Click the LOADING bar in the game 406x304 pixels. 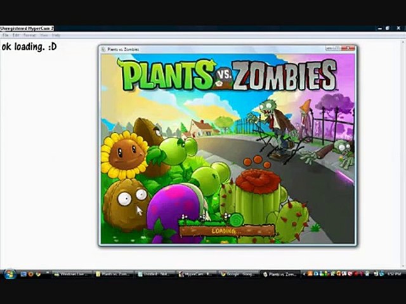pos(227,231)
